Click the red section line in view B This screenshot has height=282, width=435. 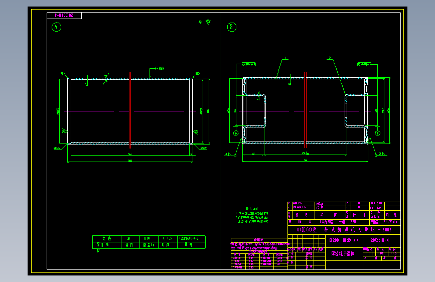pos(305,110)
